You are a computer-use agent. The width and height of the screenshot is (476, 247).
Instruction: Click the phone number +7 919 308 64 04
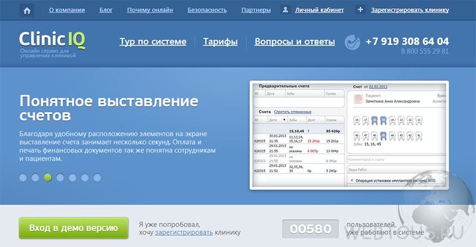point(407,41)
